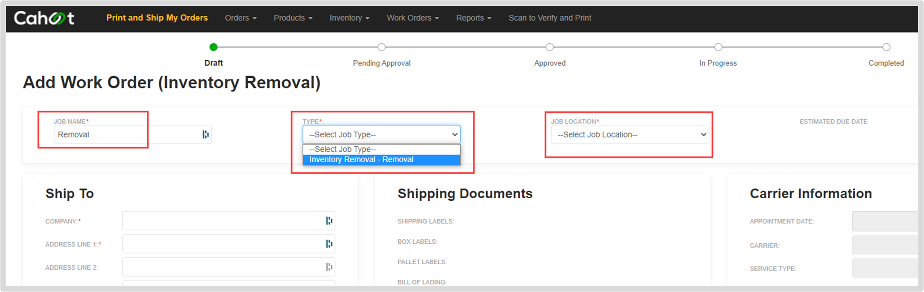Image resolution: width=924 pixels, height=292 pixels.
Task: Open the Job Location dropdown
Action: pos(630,134)
